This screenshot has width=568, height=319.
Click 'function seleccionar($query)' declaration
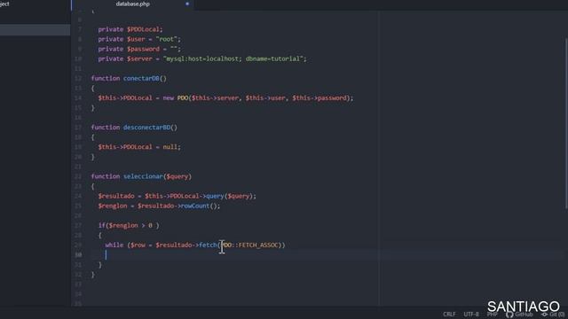(141, 176)
